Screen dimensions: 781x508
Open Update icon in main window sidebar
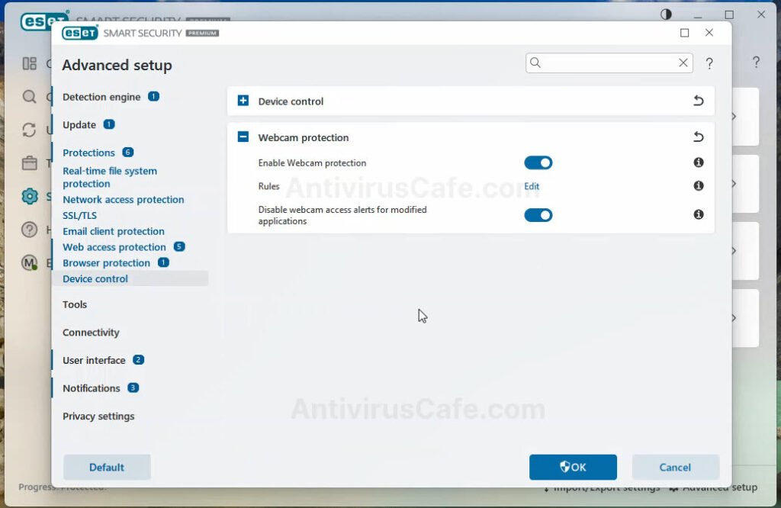coord(30,130)
